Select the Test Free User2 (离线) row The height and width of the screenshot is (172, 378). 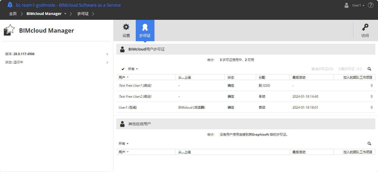coord(245,97)
